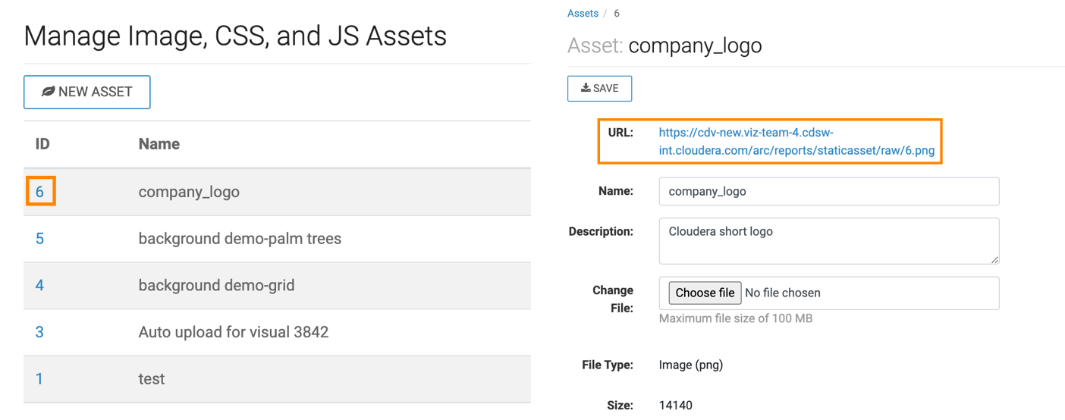This screenshot has height=420, width=1065.
Task: Click the download icon on SAVE button
Action: point(586,89)
